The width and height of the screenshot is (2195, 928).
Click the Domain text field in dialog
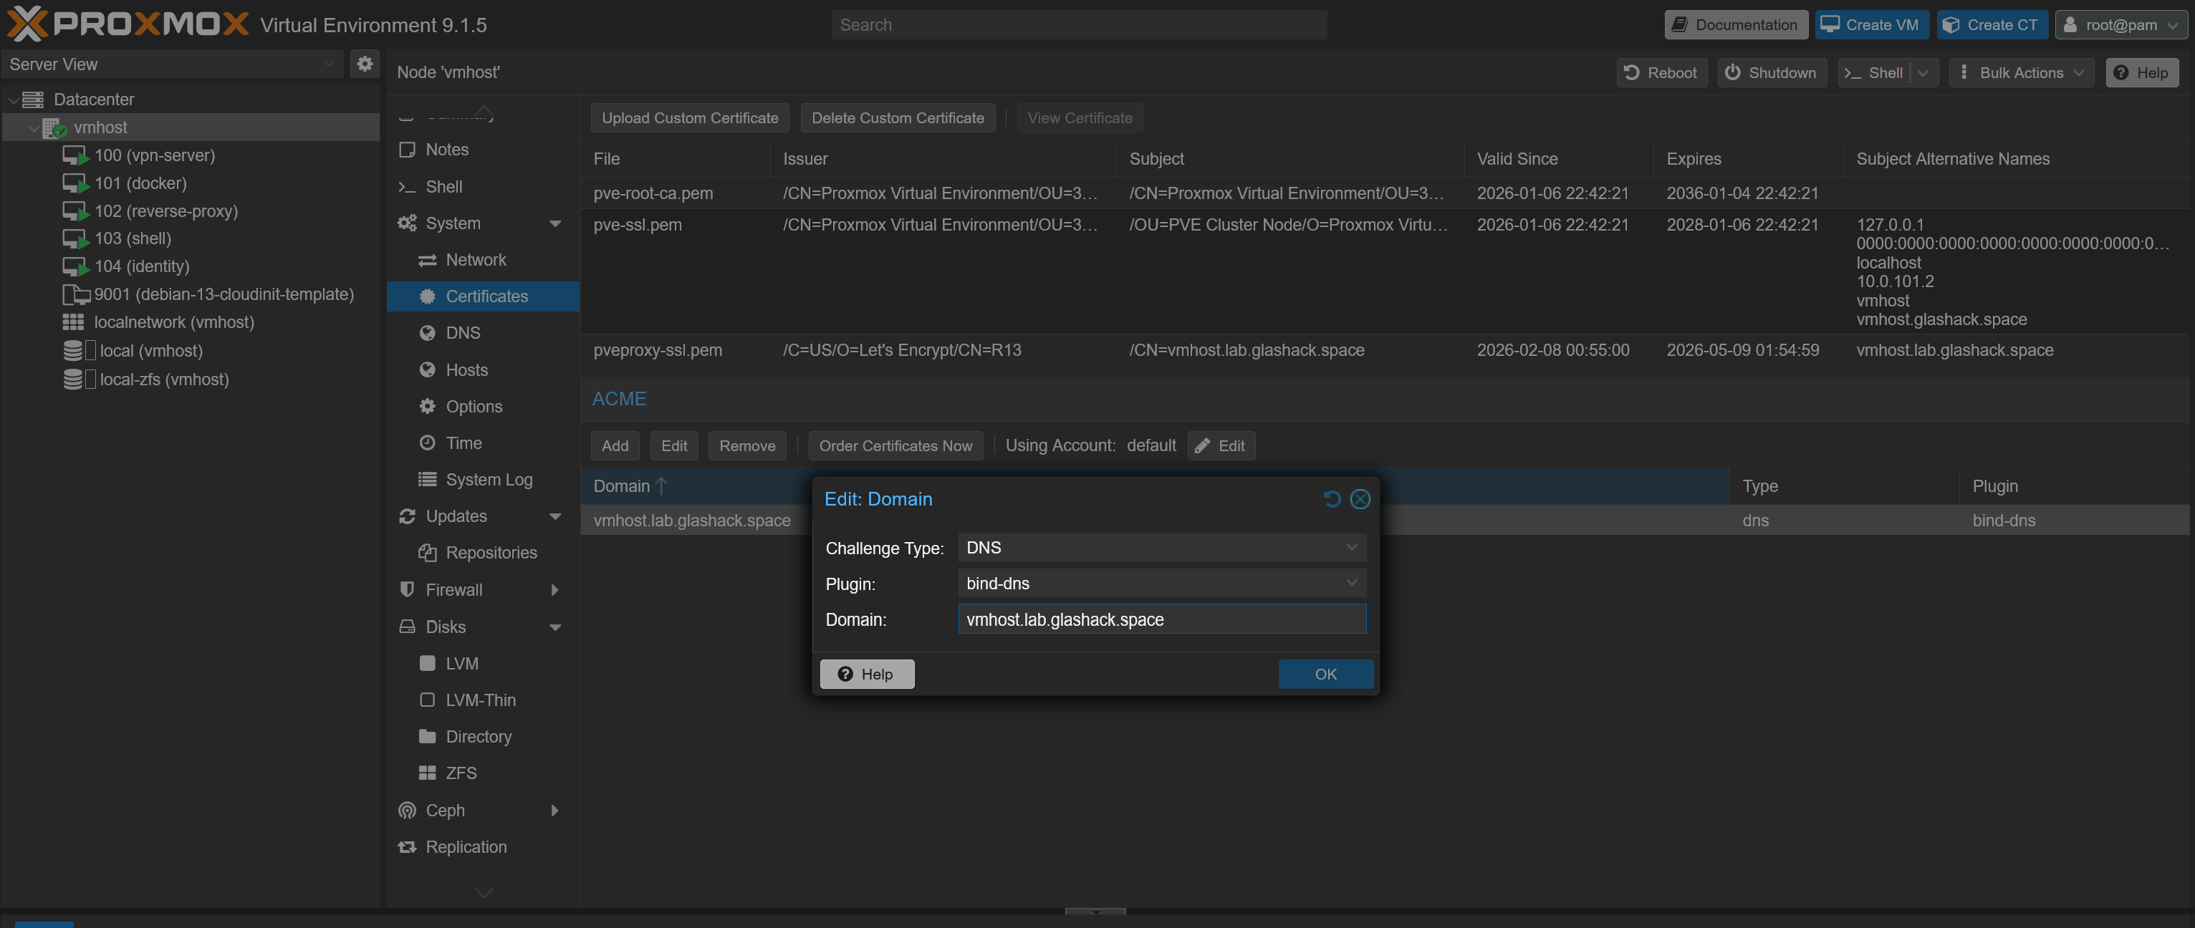point(1161,619)
